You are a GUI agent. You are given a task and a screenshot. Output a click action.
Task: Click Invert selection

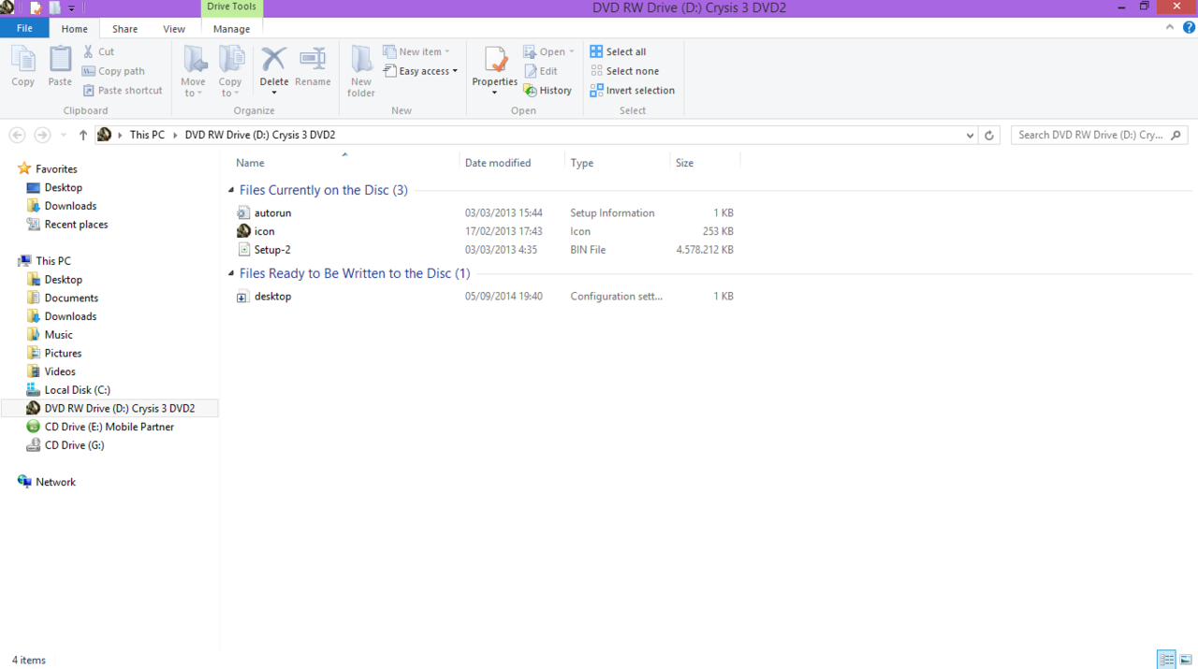click(632, 91)
